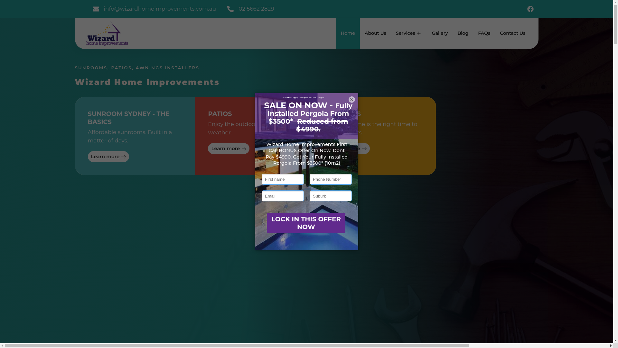Open the About Us page

tap(375, 34)
